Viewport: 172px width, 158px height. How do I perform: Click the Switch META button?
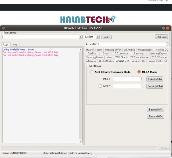click(x=155, y=79)
